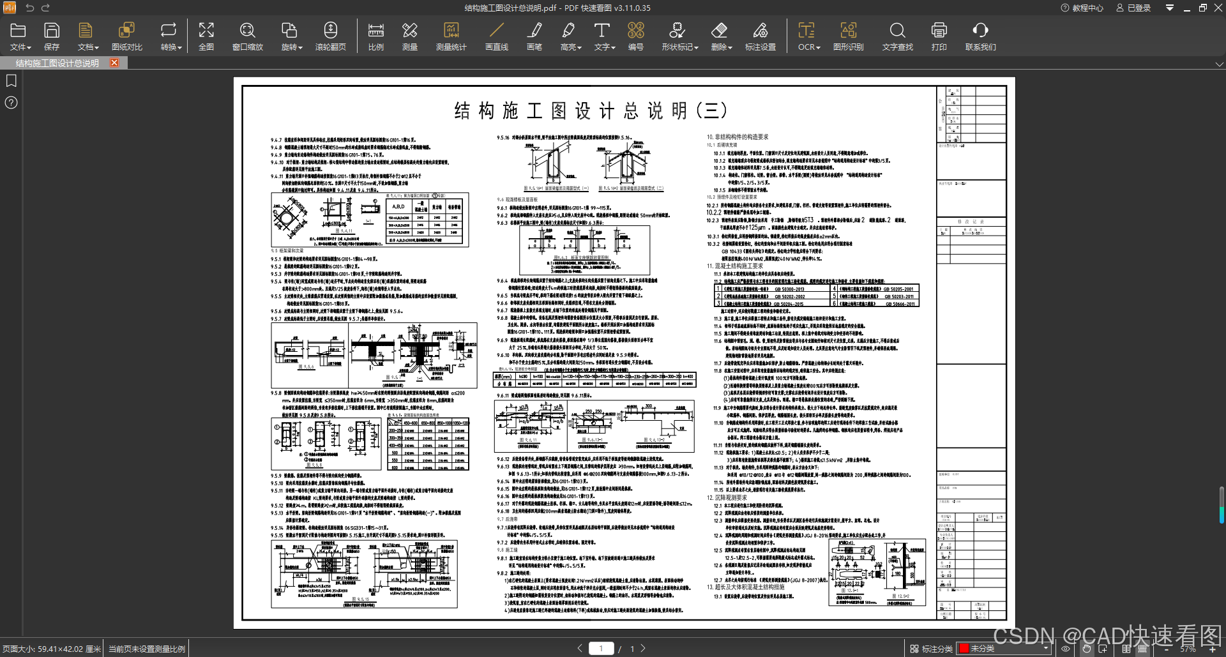1226x657 pixels.
Task: Select the 画笔 pen tool
Action: click(534, 36)
